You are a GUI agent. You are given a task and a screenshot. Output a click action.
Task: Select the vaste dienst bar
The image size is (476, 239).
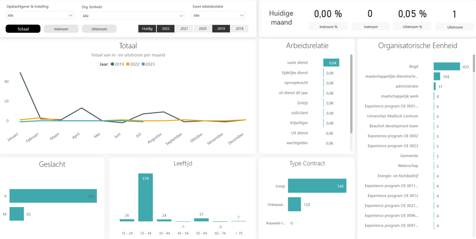tap(331, 63)
